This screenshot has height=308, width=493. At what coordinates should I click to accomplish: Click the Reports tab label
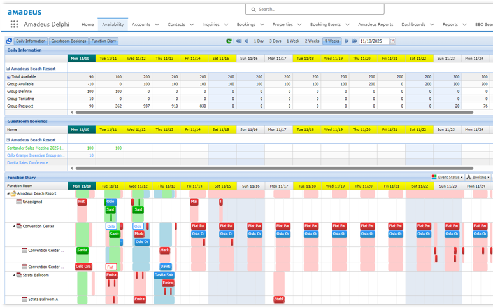click(450, 24)
